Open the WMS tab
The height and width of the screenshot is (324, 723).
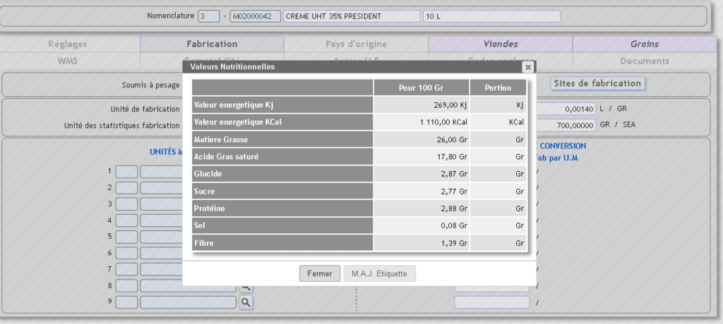click(x=68, y=61)
